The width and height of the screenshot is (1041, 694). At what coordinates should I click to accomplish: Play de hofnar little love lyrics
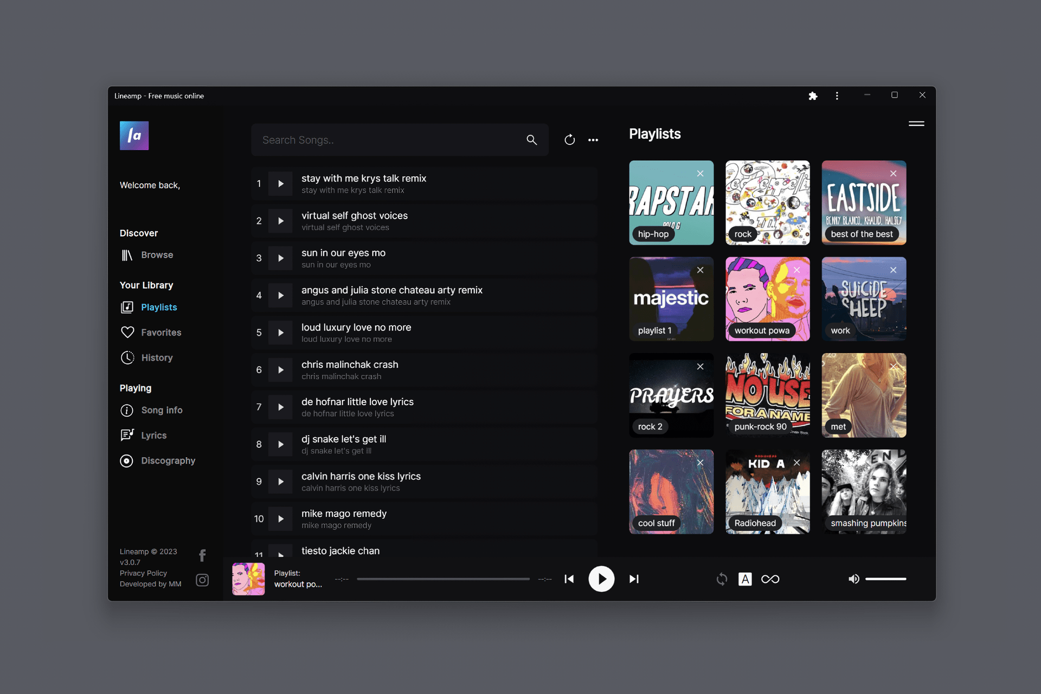[280, 407]
